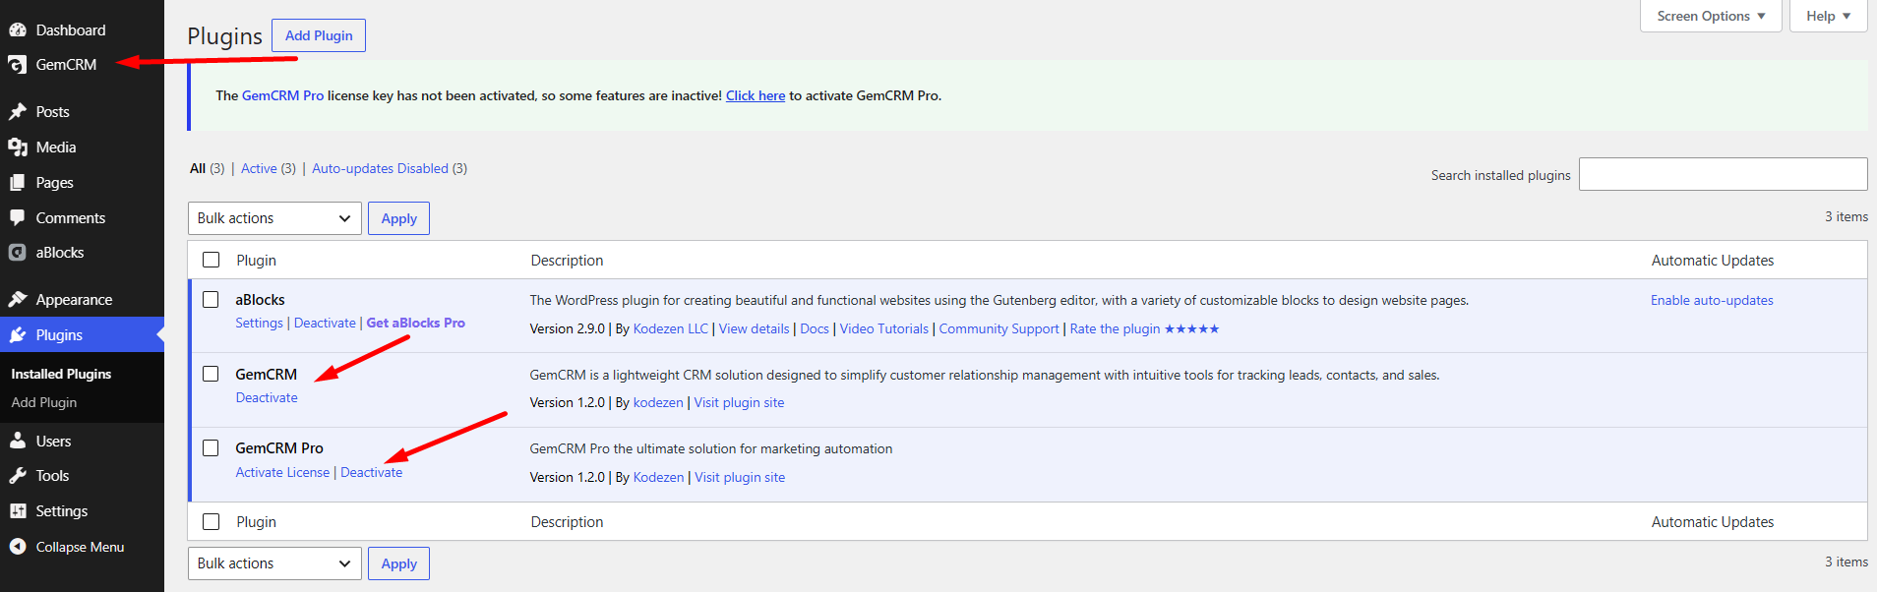Click the Comments speech bubble icon

tap(18, 218)
